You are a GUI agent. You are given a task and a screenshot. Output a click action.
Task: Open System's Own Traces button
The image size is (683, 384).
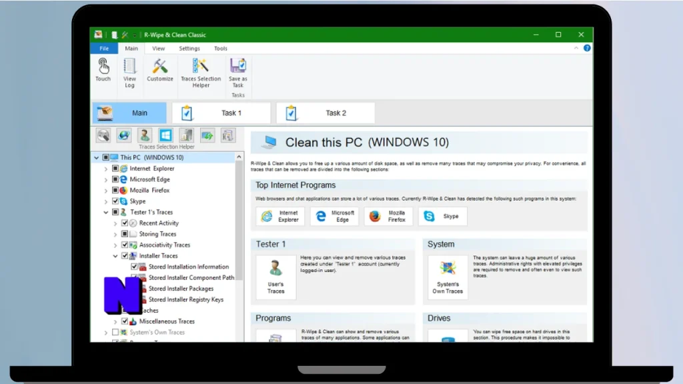tap(448, 277)
